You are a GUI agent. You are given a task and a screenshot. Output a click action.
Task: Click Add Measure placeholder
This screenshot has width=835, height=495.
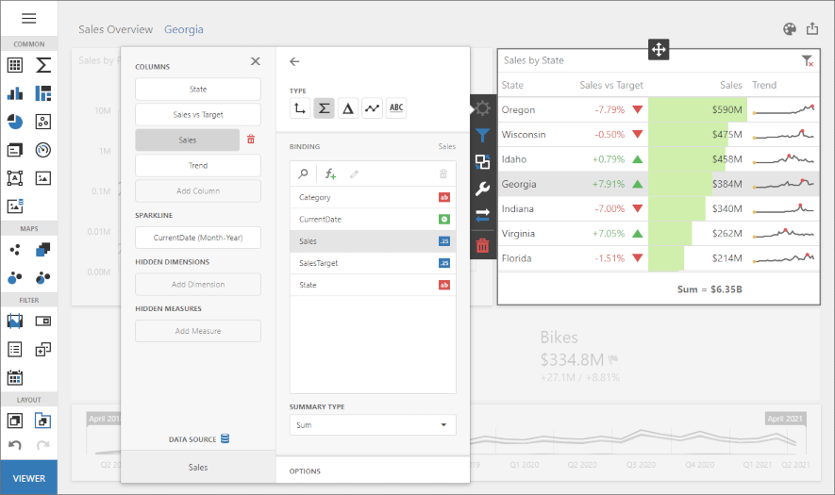[198, 331]
